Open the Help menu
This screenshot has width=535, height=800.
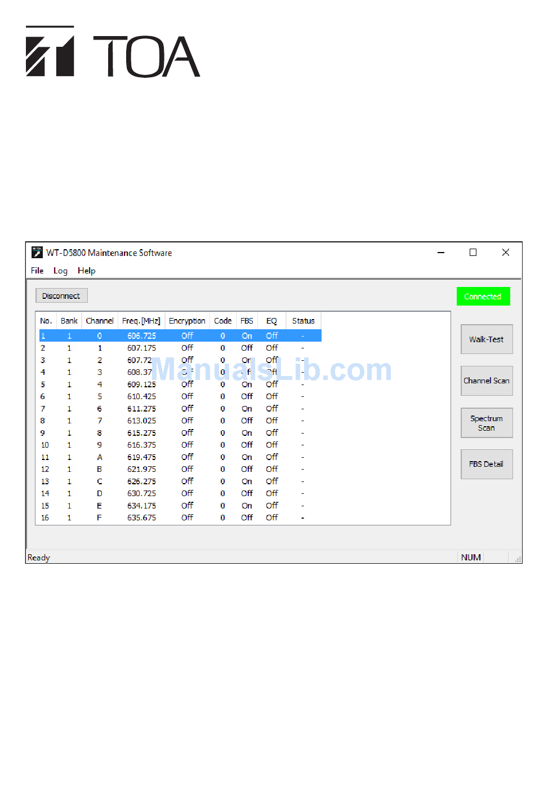[86, 271]
